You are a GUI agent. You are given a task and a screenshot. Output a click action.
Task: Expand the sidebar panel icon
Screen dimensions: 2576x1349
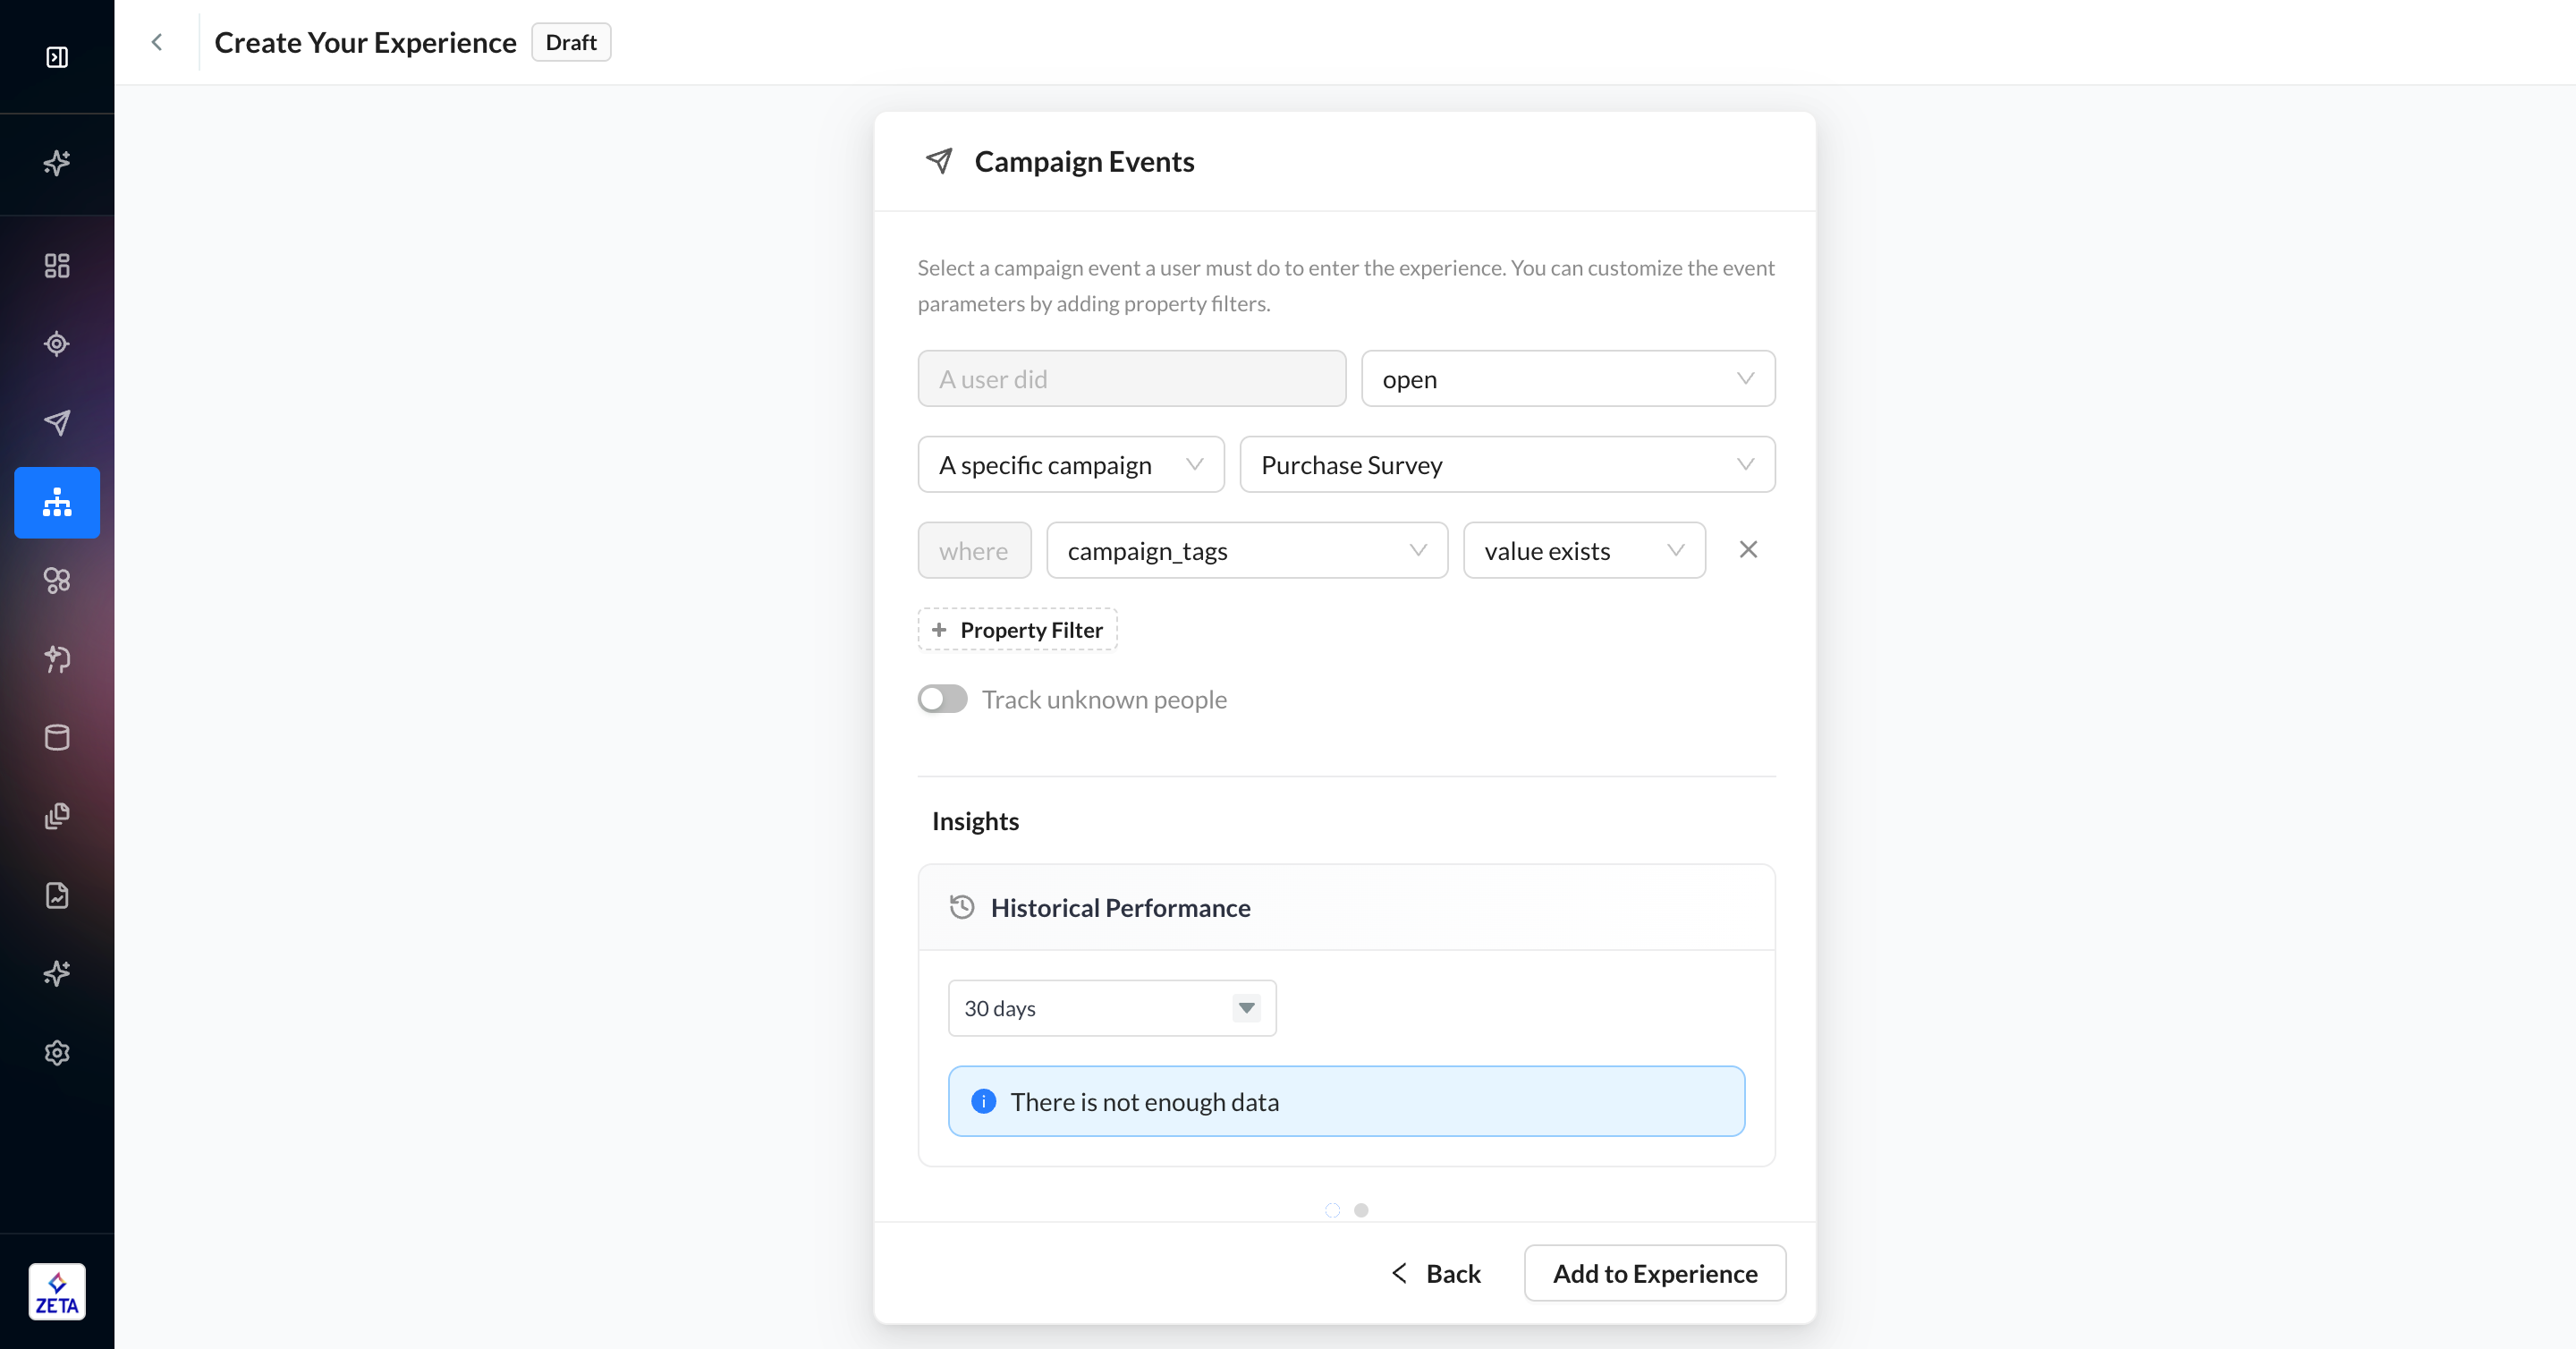[57, 57]
